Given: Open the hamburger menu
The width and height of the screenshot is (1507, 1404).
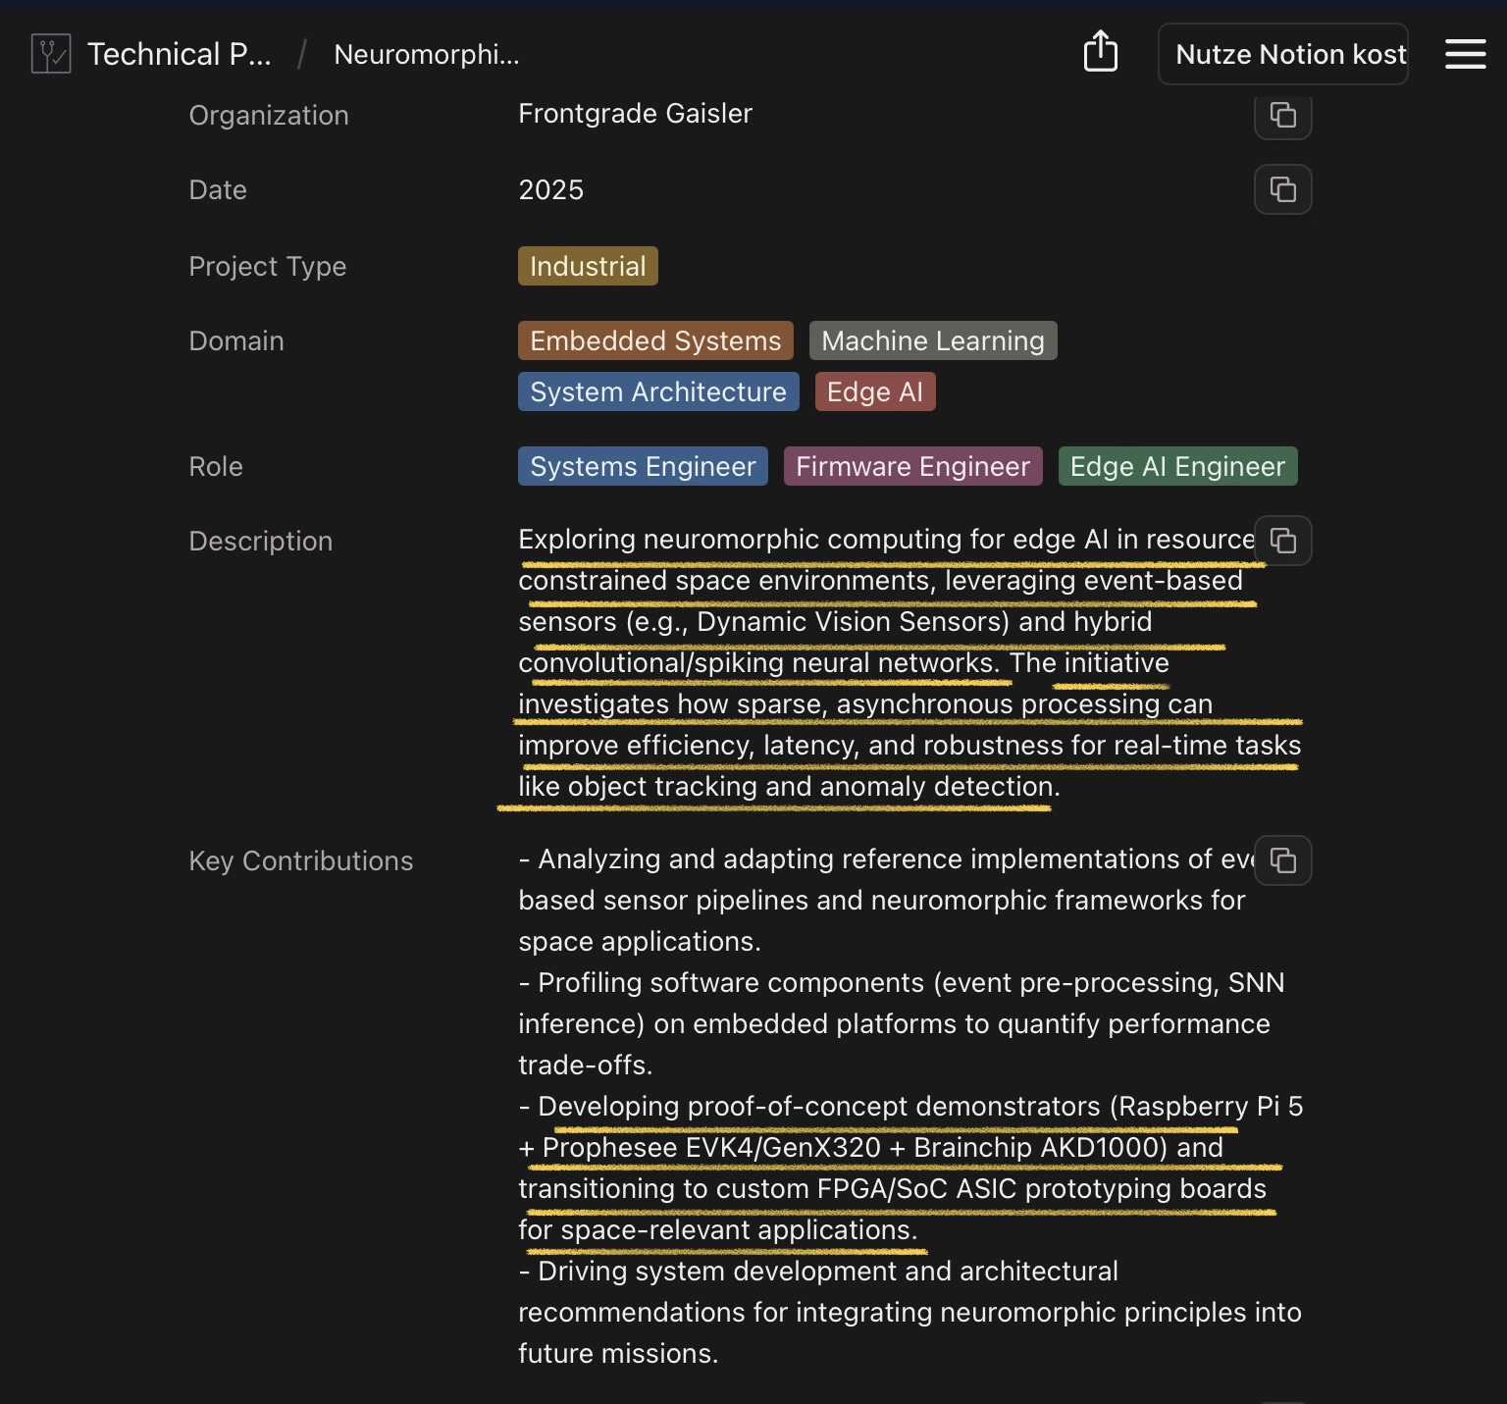Looking at the screenshot, I should [x=1465, y=54].
